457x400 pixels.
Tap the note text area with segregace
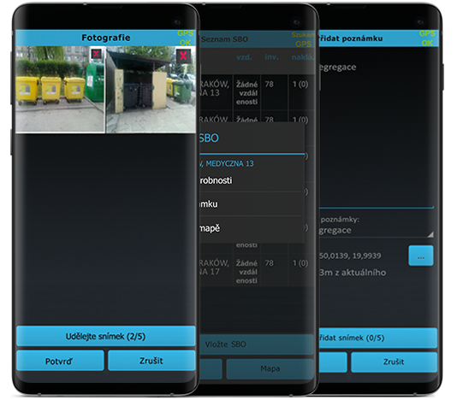point(376,128)
